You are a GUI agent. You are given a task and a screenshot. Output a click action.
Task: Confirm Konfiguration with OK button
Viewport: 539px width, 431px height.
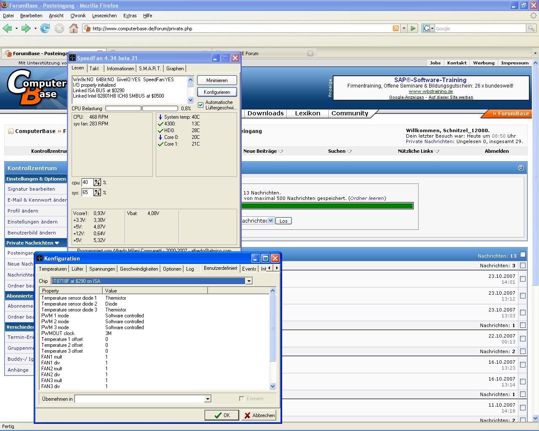point(222,415)
